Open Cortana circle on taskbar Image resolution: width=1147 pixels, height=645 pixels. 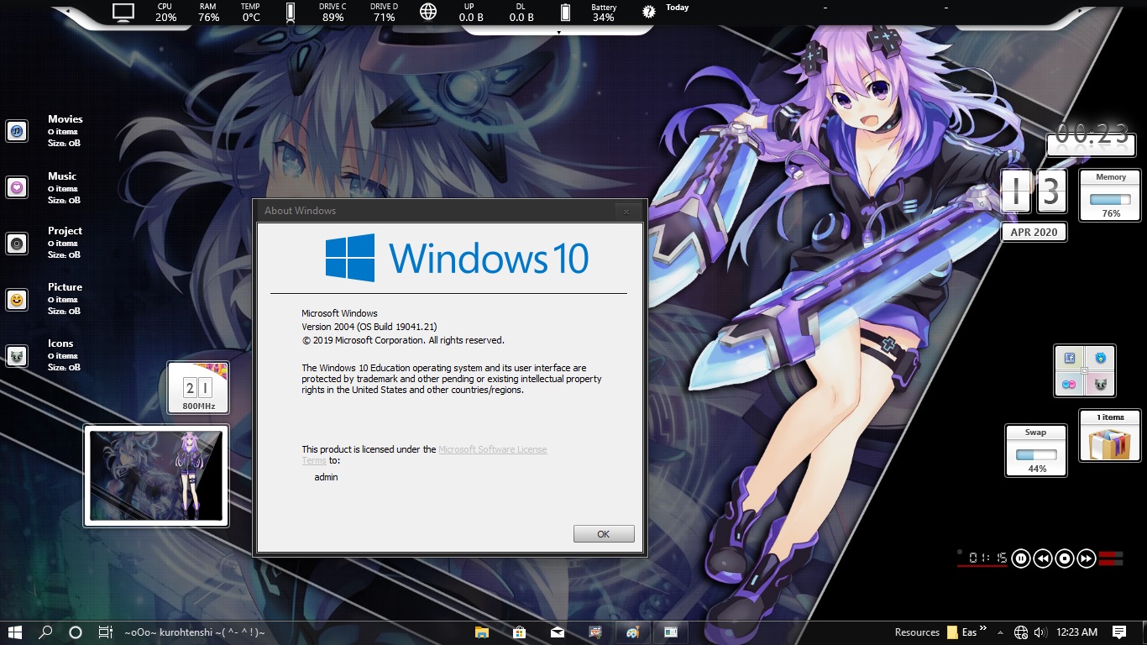point(75,632)
